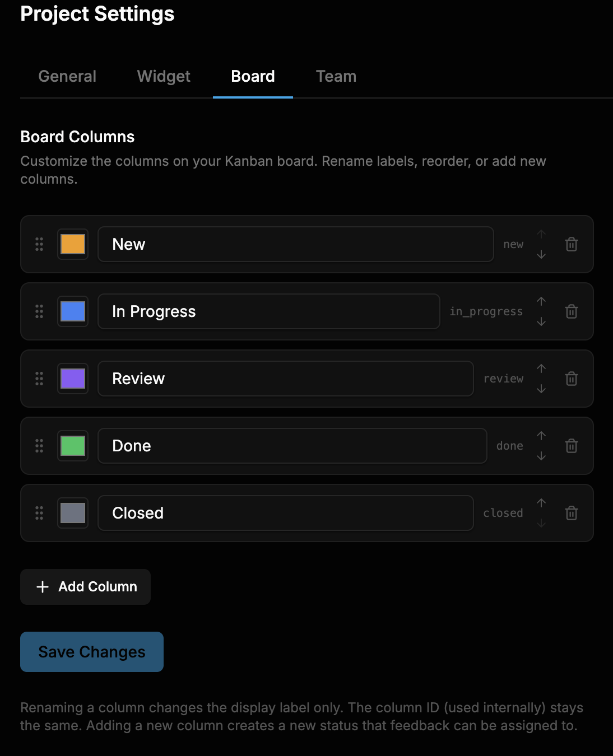Screen dimensions: 613x756
Task: Move the "Review" column down
Action: tap(541, 389)
